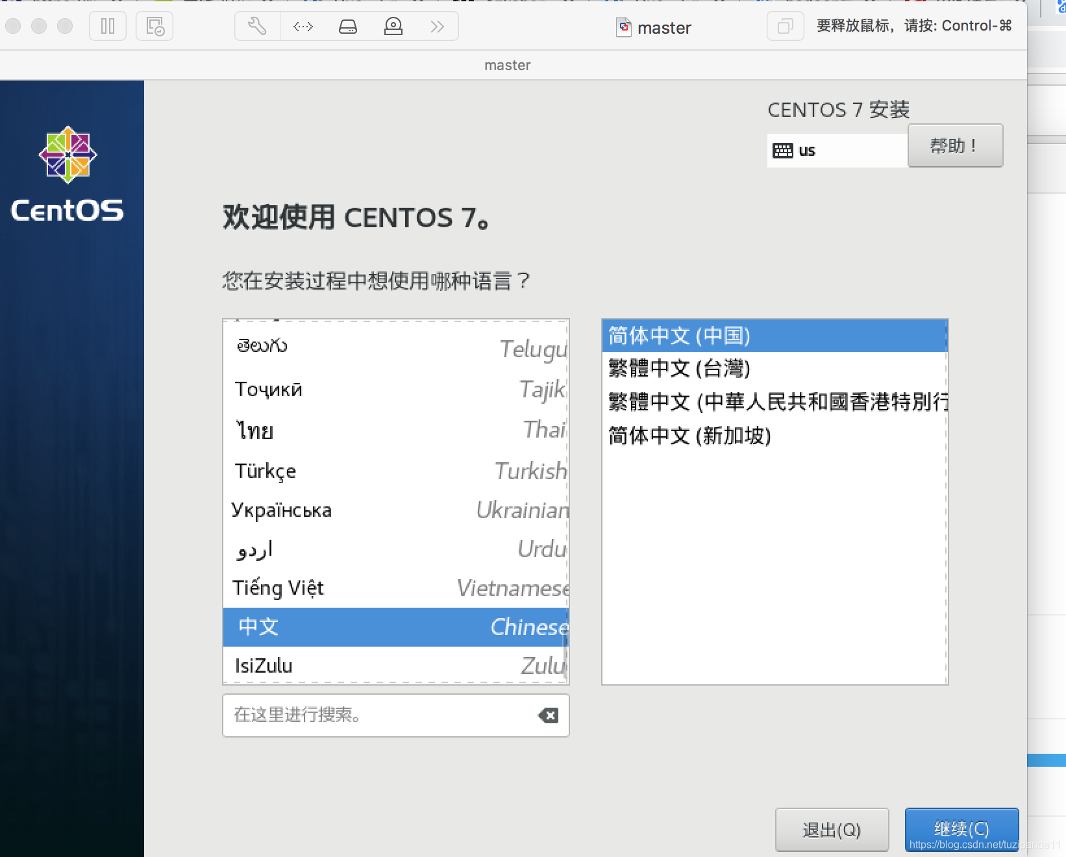The image size is (1066, 857).
Task: Select Thai in the language list
Action: pyautogui.click(x=395, y=430)
